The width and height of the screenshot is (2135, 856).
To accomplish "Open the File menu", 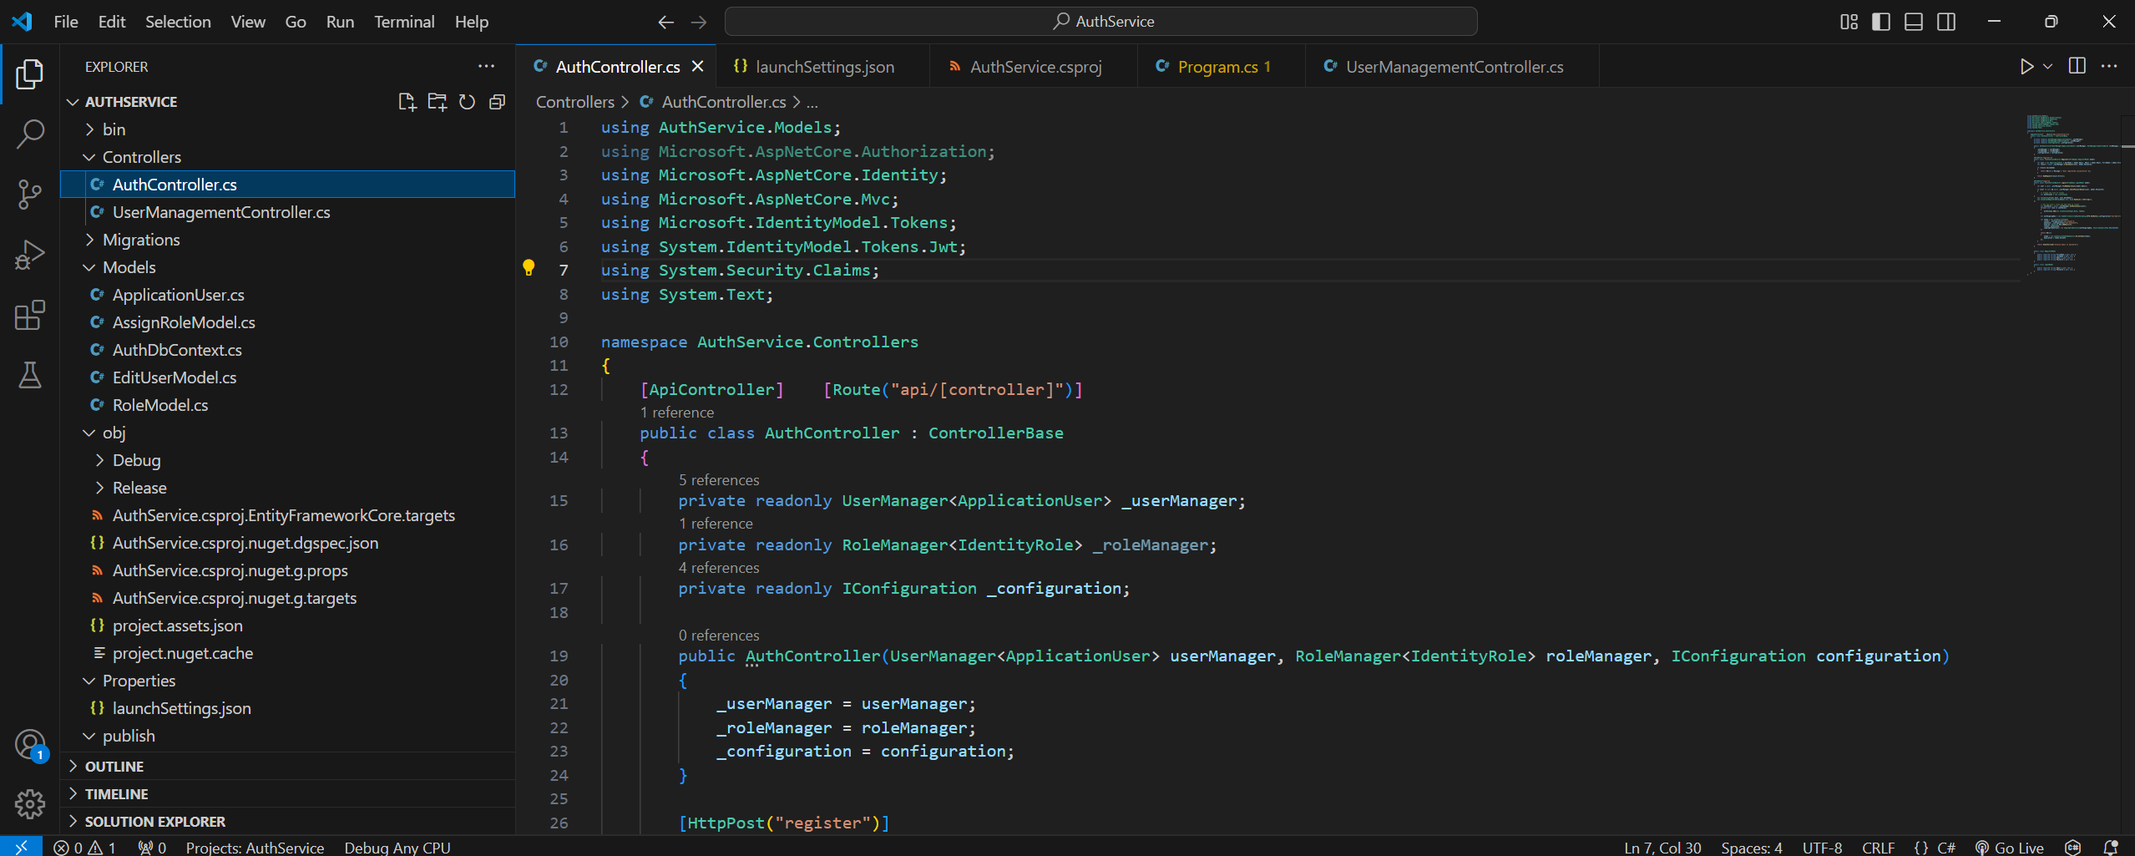I will tap(66, 22).
